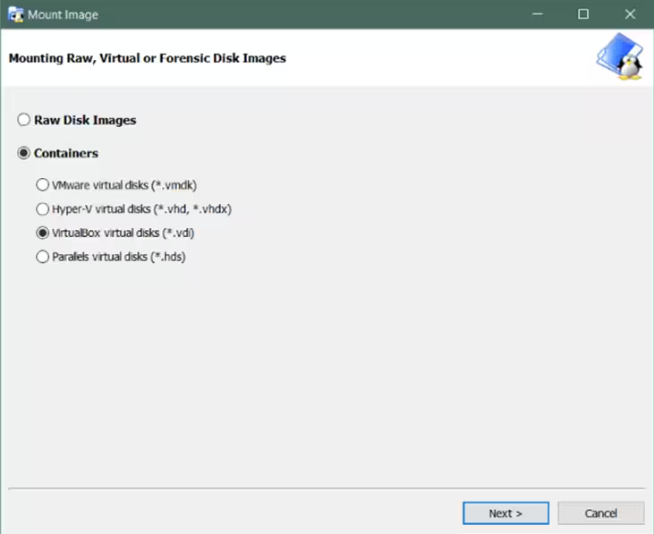Click the "Raw Disk Images" label text

click(x=85, y=120)
